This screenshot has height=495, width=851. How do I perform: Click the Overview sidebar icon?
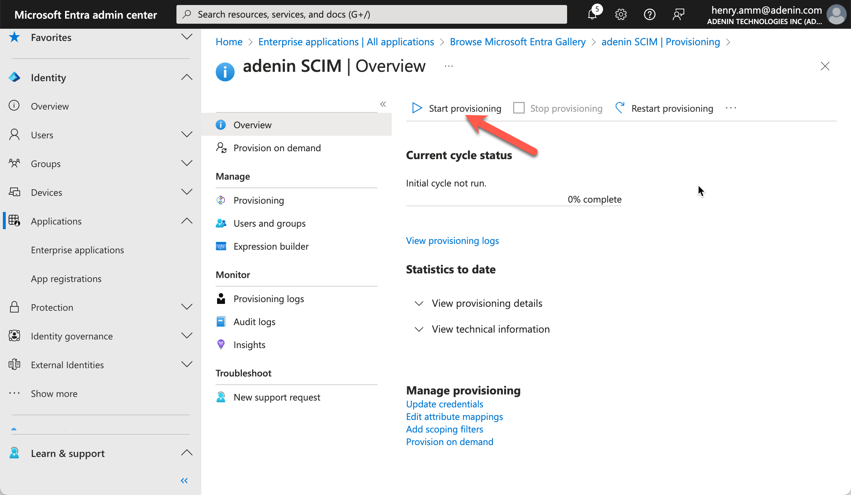(x=221, y=124)
